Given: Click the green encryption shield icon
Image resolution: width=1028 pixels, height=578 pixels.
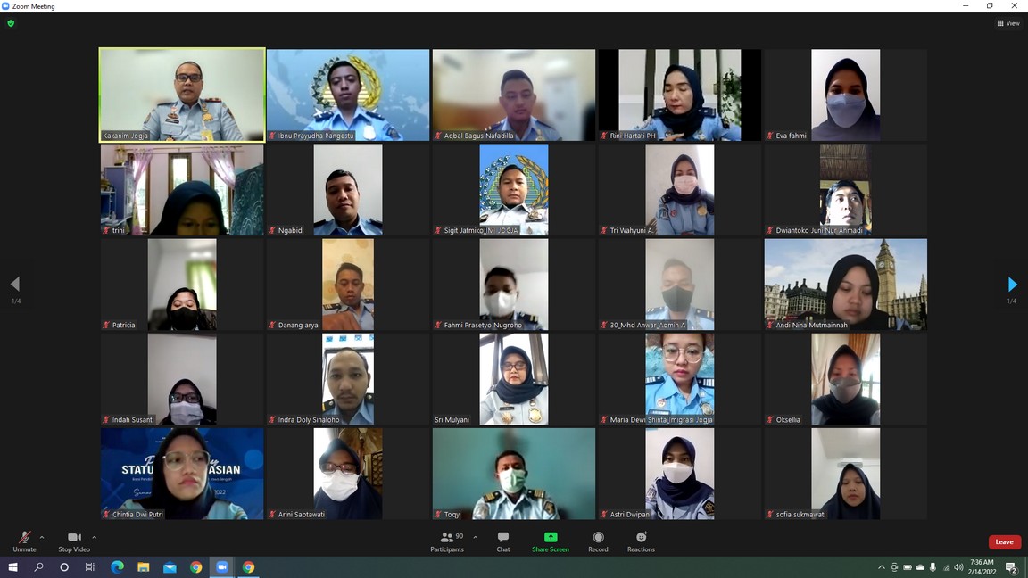Looking at the screenshot, I should pos(11,23).
